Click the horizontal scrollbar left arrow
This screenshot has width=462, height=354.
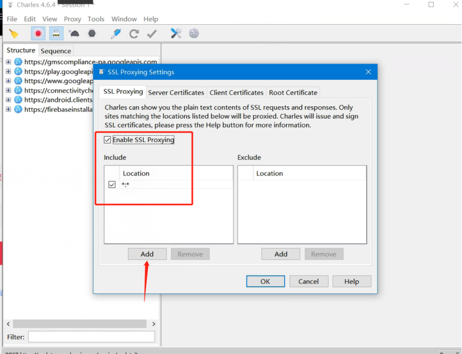click(x=8, y=324)
